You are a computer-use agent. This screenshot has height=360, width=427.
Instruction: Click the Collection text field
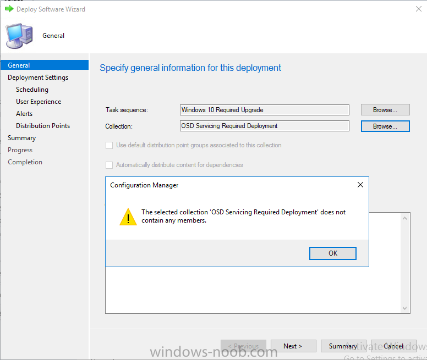(265, 126)
